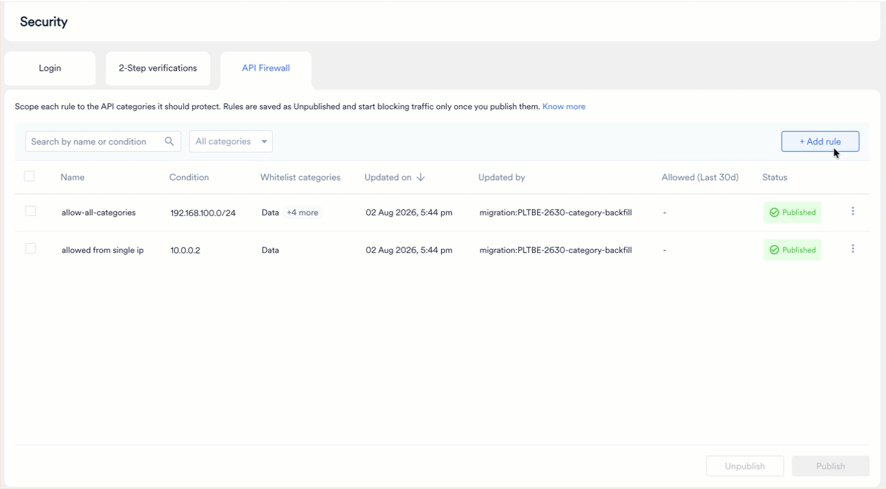Click the update date for allowed from single ip

(x=409, y=250)
